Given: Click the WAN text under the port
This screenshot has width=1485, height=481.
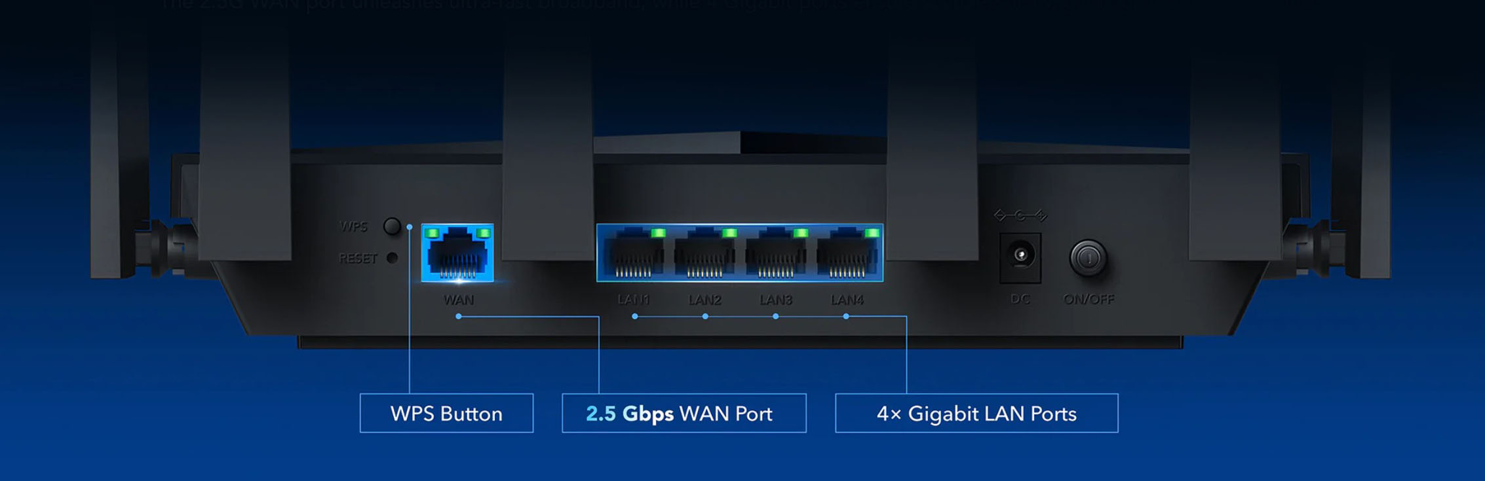Looking at the screenshot, I should pos(459,300).
